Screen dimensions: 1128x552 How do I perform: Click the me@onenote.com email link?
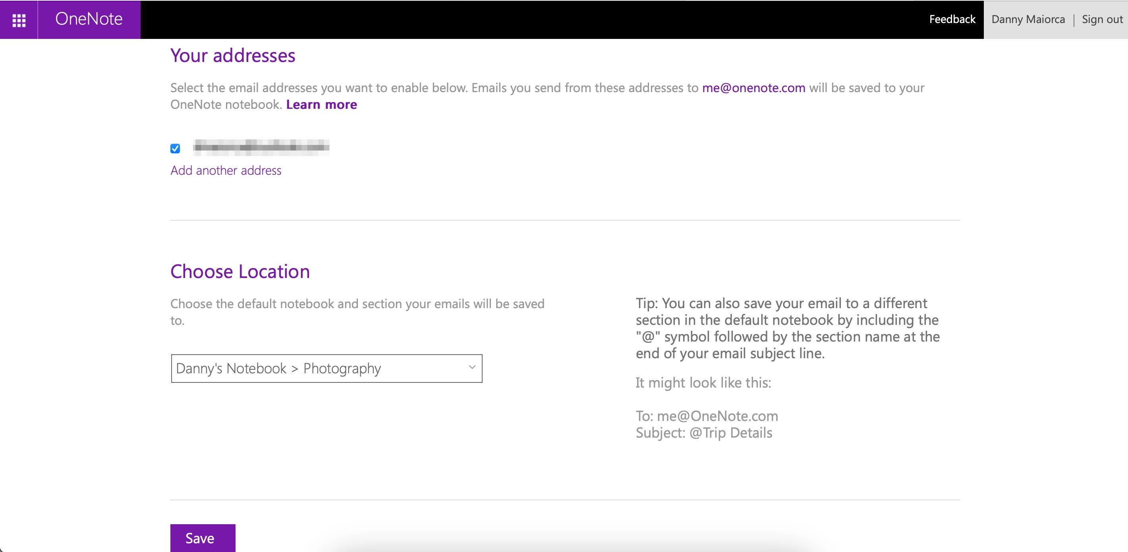[x=753, y=87]
